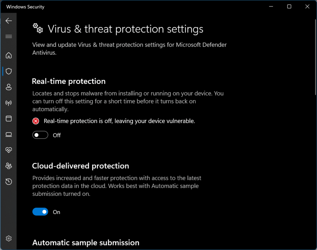Open Device security from the sidebar
Image resolution: width=317 pixels, height=250 pixels.
click(8, 134)
